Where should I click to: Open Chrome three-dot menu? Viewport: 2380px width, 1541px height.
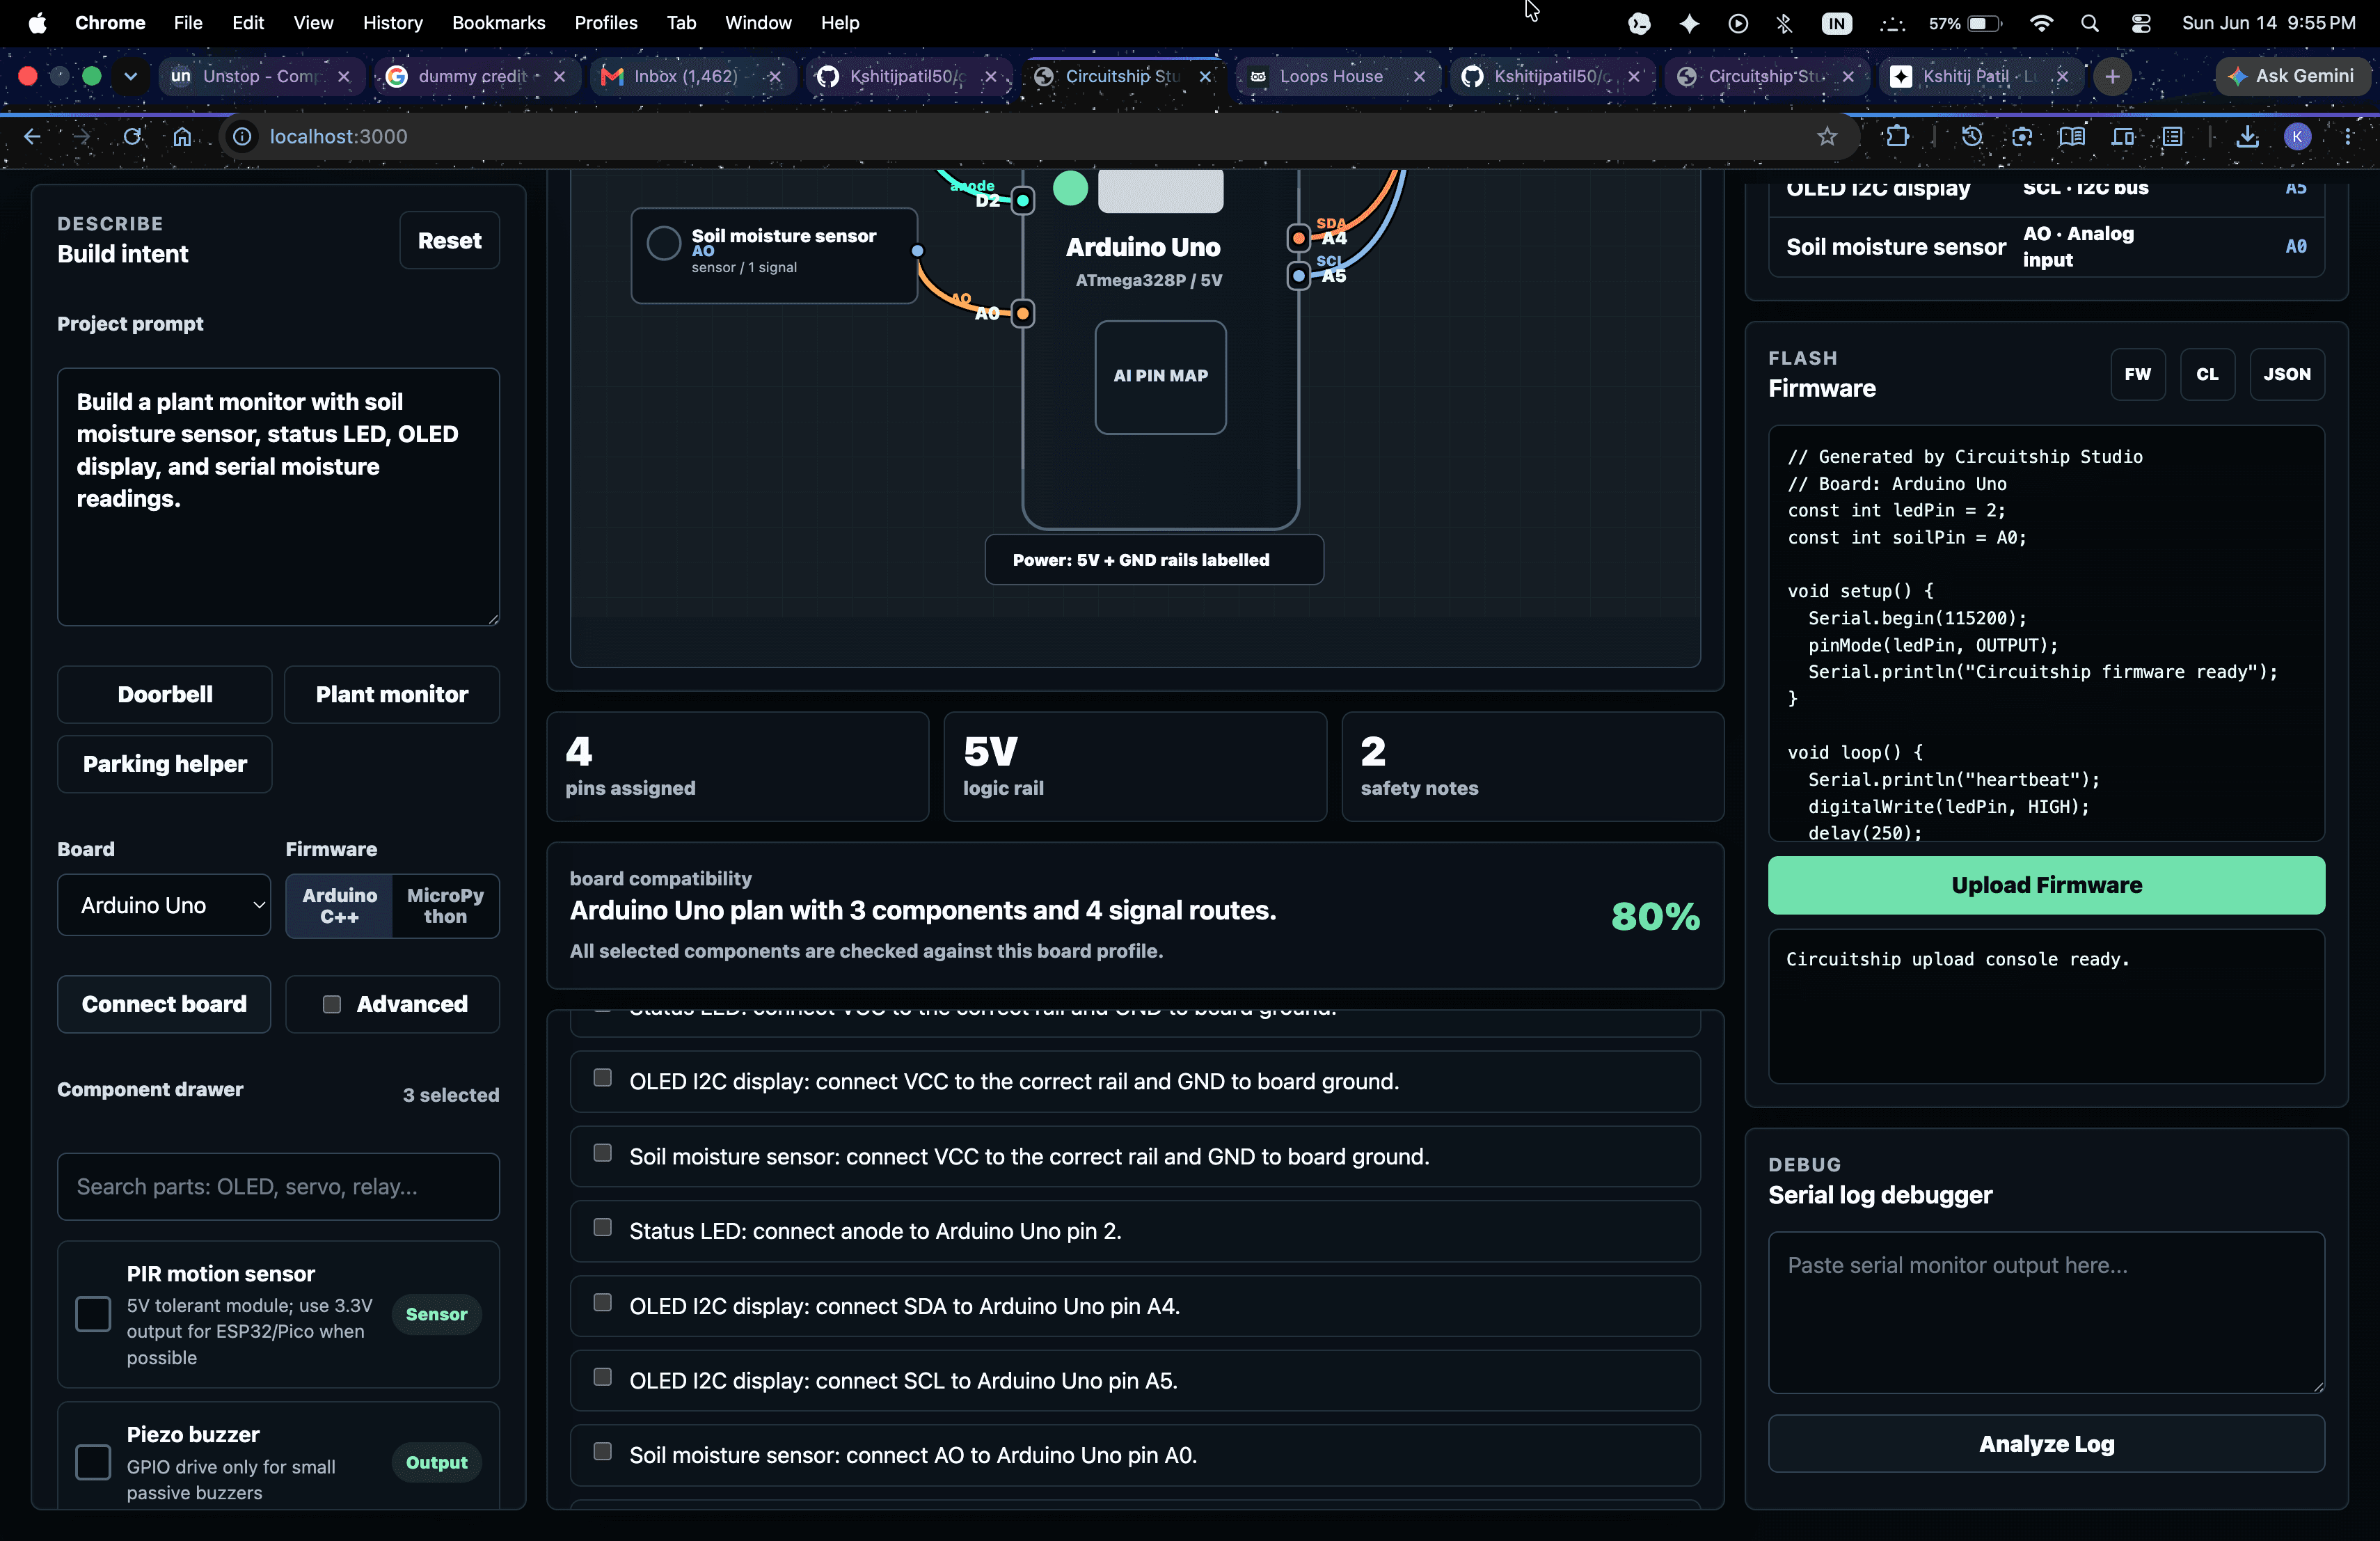tap(2348, 136)
